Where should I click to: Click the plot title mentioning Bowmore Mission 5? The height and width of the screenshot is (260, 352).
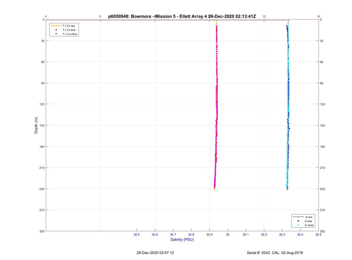point(182,16)
